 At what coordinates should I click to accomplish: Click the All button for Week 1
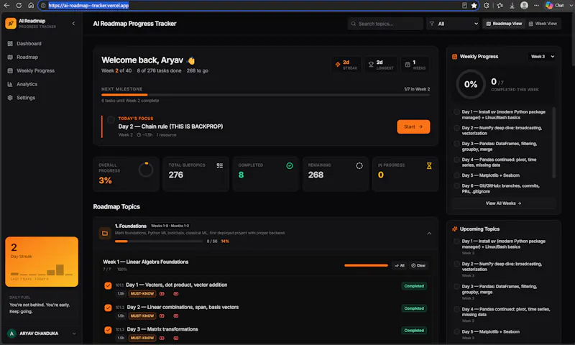pyautogui.click(x=400, y=265)
